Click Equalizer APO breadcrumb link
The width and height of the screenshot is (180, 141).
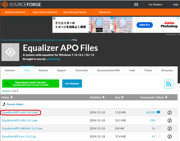point(64,40)
